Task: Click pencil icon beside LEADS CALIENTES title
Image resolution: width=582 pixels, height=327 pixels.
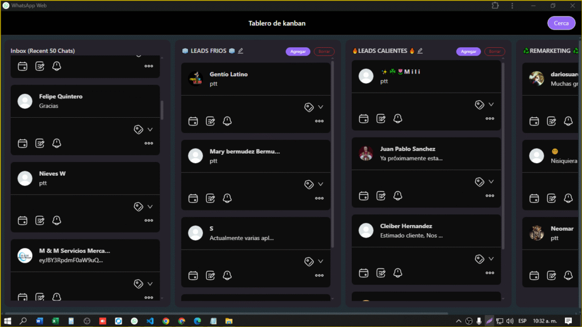Action: (x=420, y=51)
